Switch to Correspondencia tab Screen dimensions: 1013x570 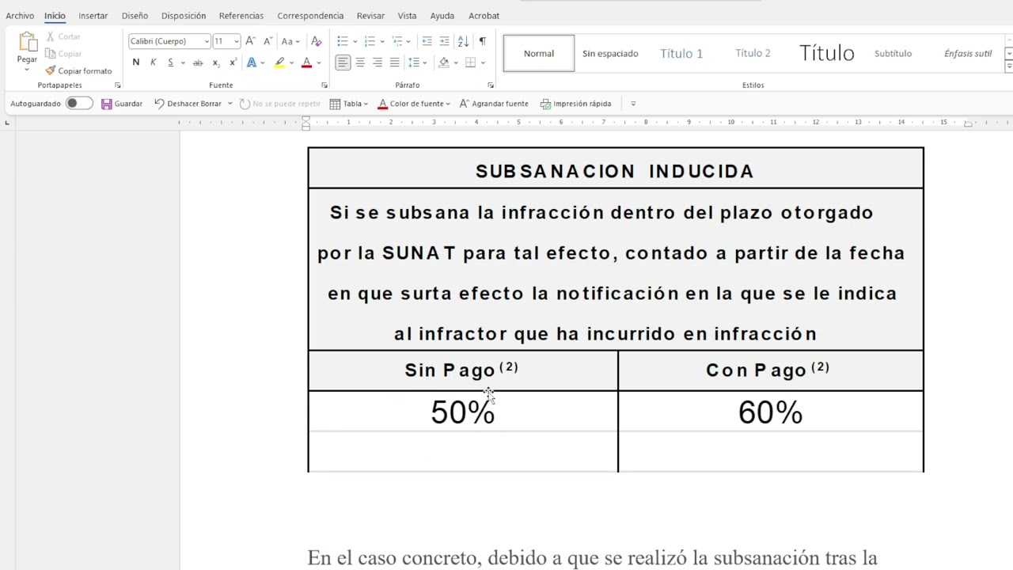[x=310, y=16]
